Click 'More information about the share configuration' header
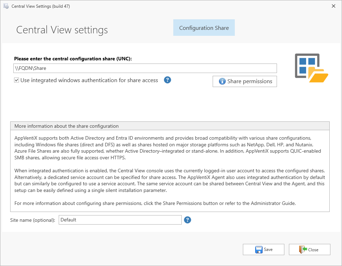 170,126
